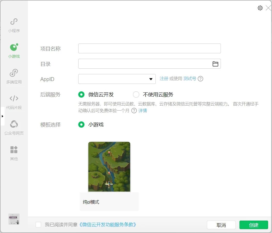This screenshot has width=272, height=233.
Task: Click the 项目名称 input field
Action: click(x=149, y=48)
